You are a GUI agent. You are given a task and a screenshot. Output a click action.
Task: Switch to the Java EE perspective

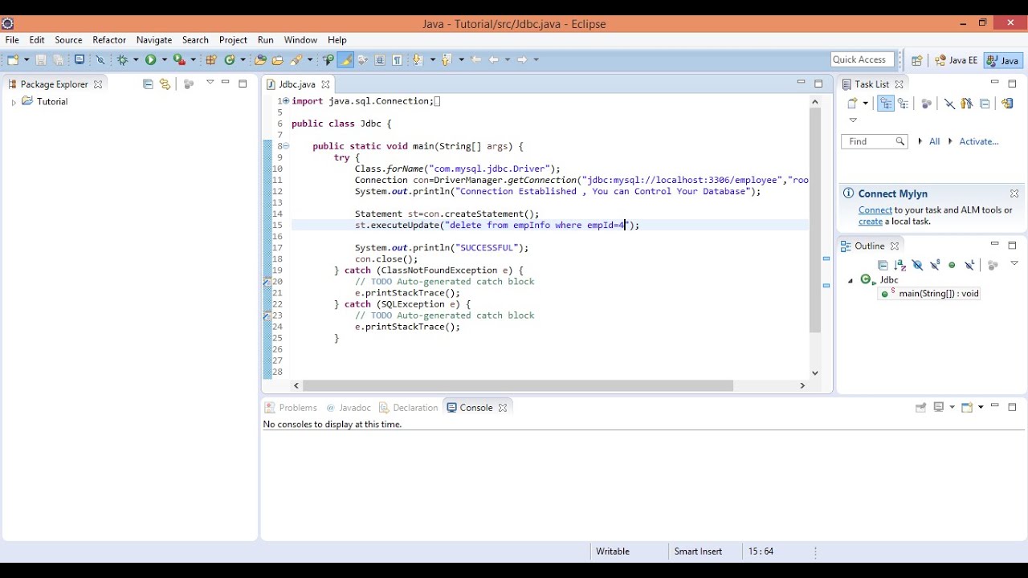(x=956, y=60)
